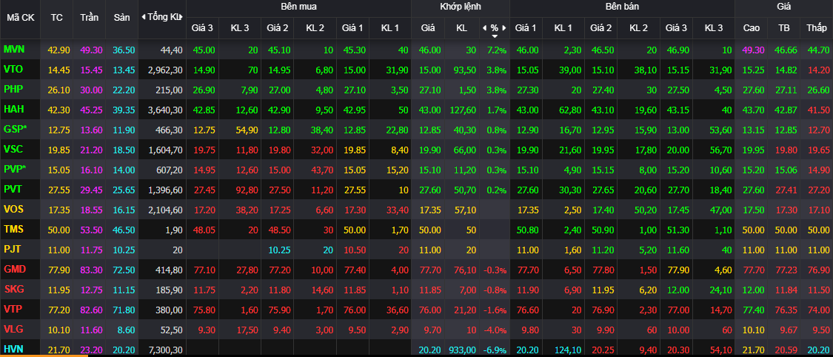
Task: Click KL 3 header under Bên bán
Action: click(714, 27)
